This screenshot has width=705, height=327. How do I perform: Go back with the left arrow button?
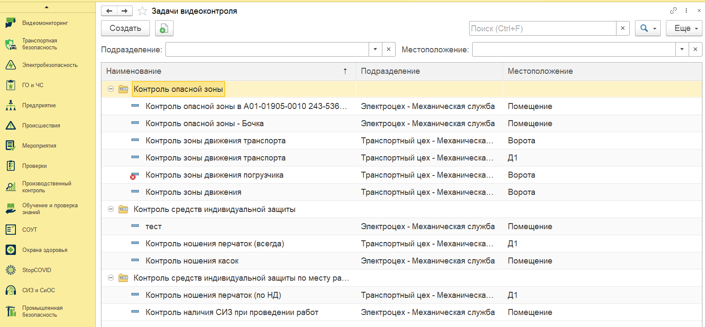[109, 11]
